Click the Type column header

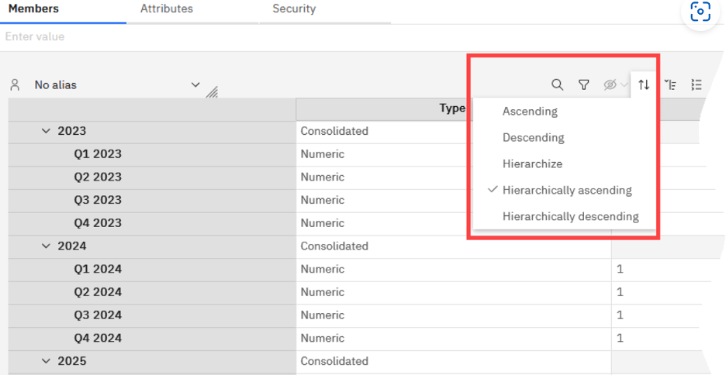click(452, 108)
